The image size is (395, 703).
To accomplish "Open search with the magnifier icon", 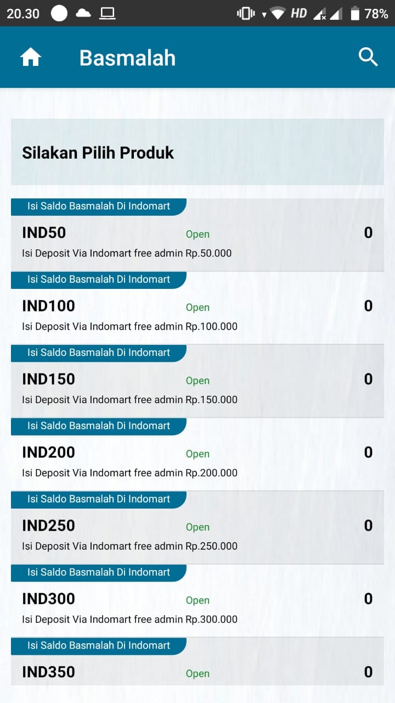I will coord(368,57).
